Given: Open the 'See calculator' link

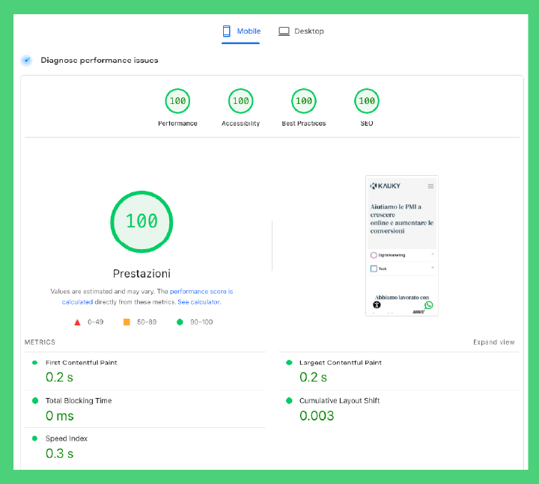Looking at the screenshot, I should click(198, 302).
